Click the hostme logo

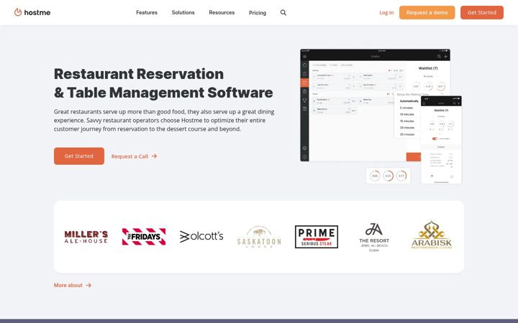(x=32, y=12)
